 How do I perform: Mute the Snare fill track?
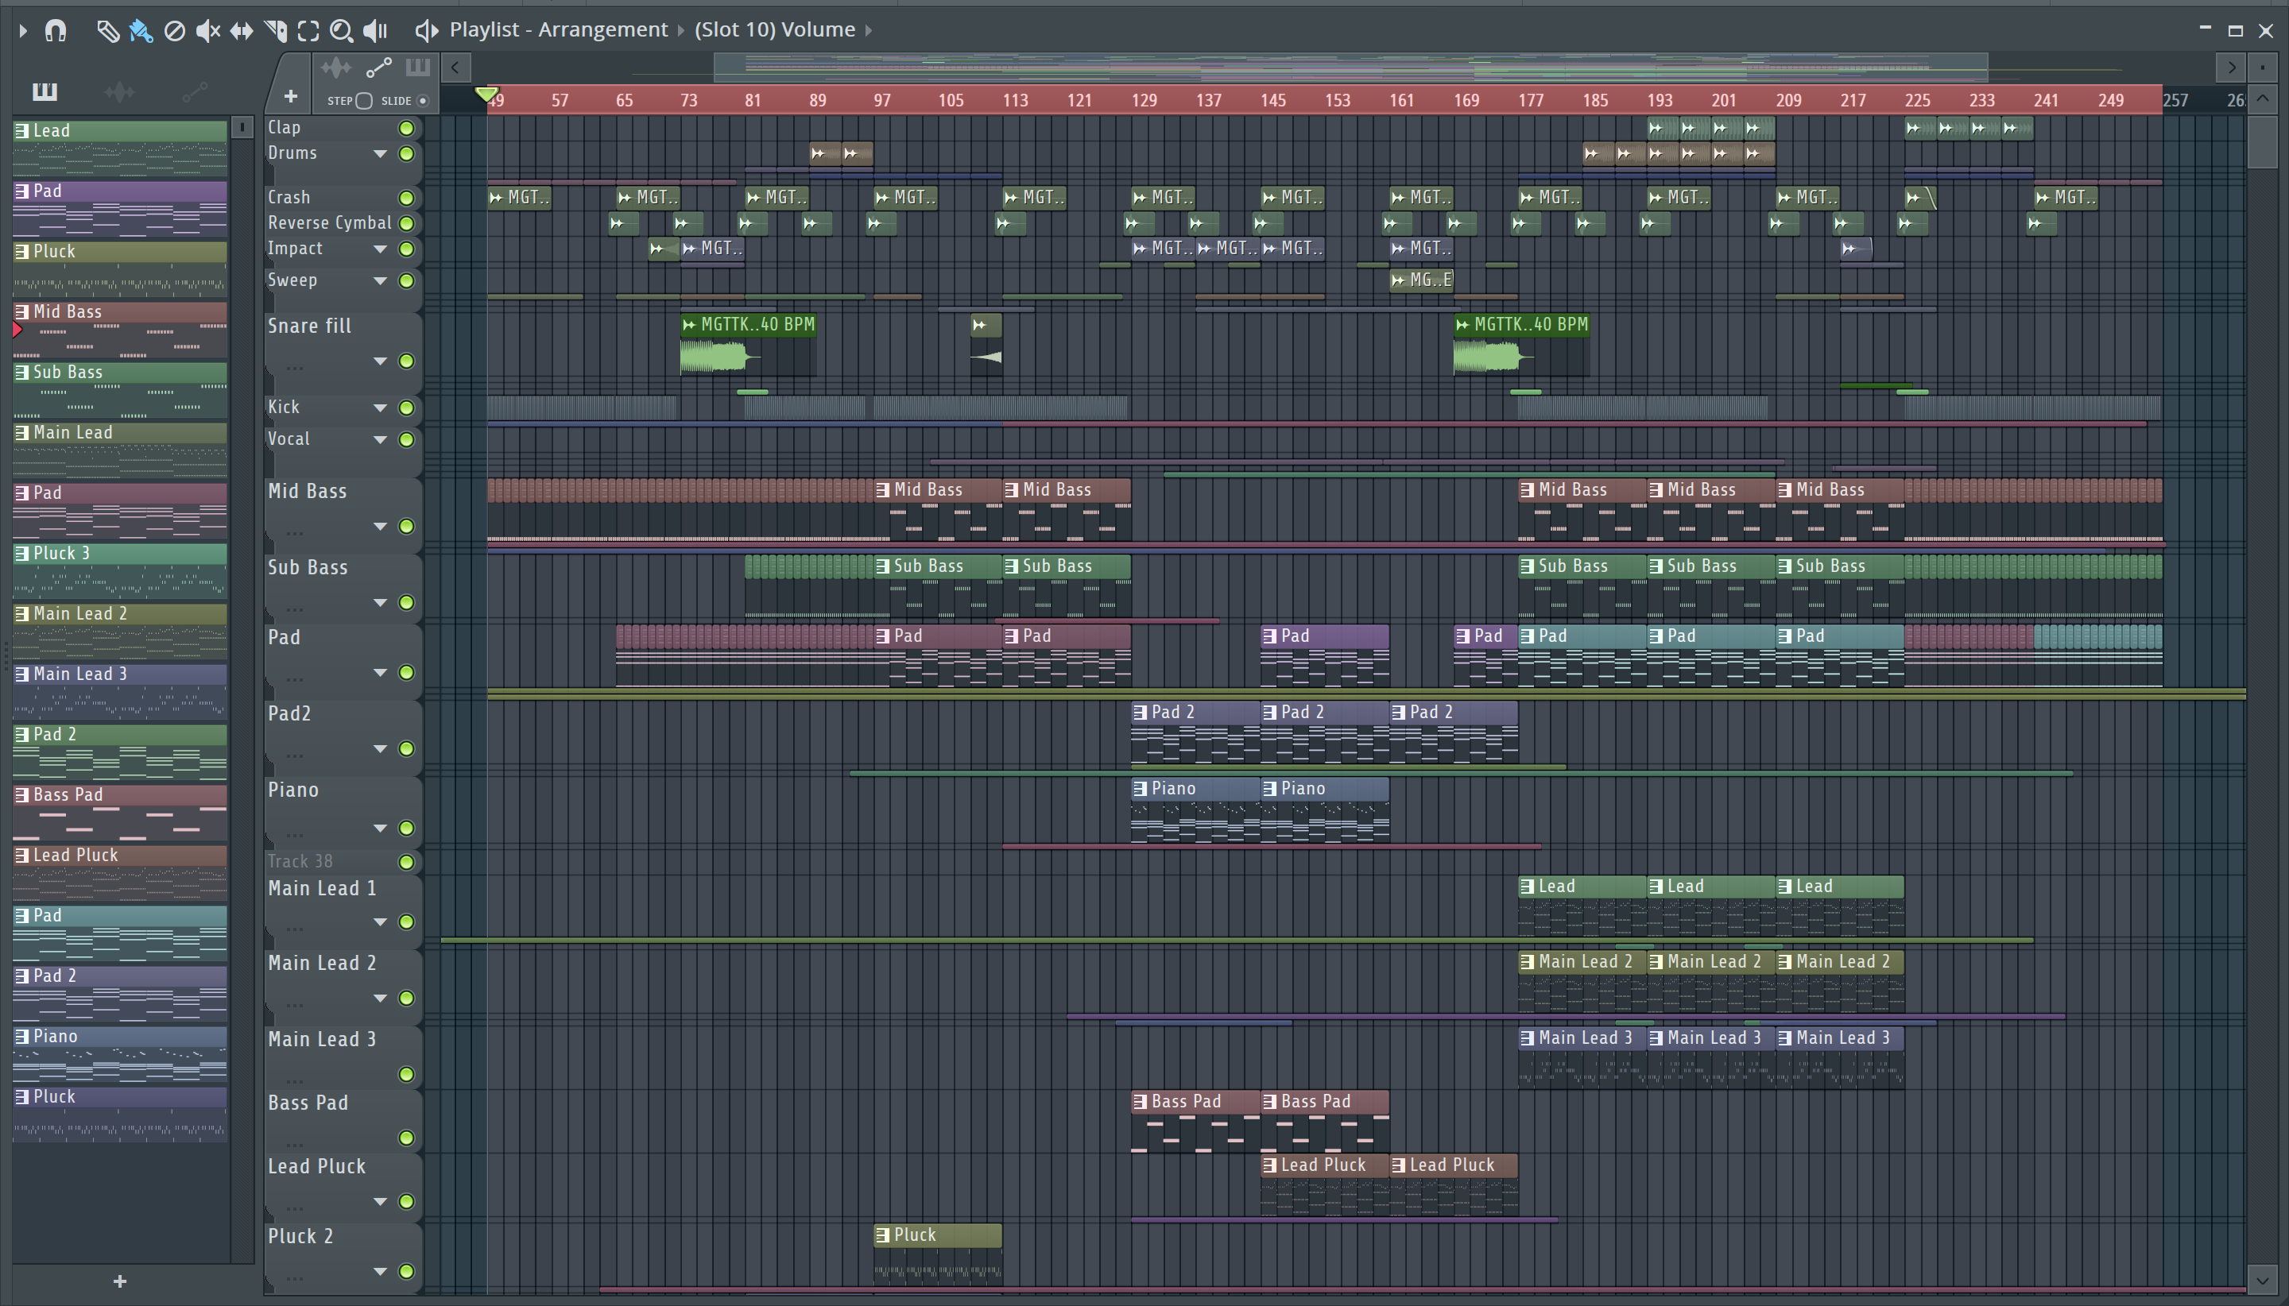pos(406,361)
